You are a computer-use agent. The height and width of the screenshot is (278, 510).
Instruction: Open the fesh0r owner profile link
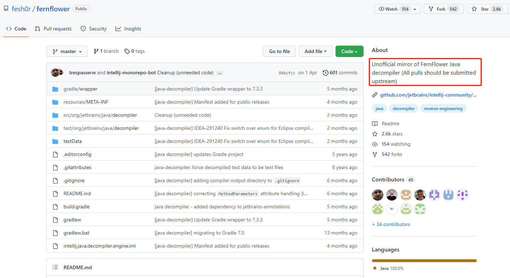click(21, 9)
